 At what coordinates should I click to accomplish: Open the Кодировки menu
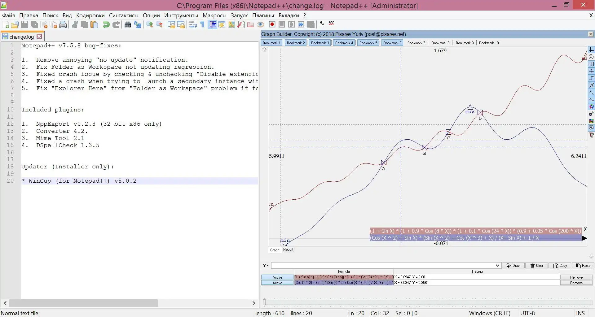click(90, 15)
